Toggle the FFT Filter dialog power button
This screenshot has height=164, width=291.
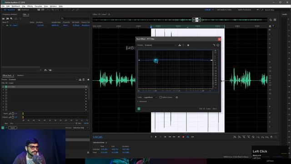coord(139,109)
